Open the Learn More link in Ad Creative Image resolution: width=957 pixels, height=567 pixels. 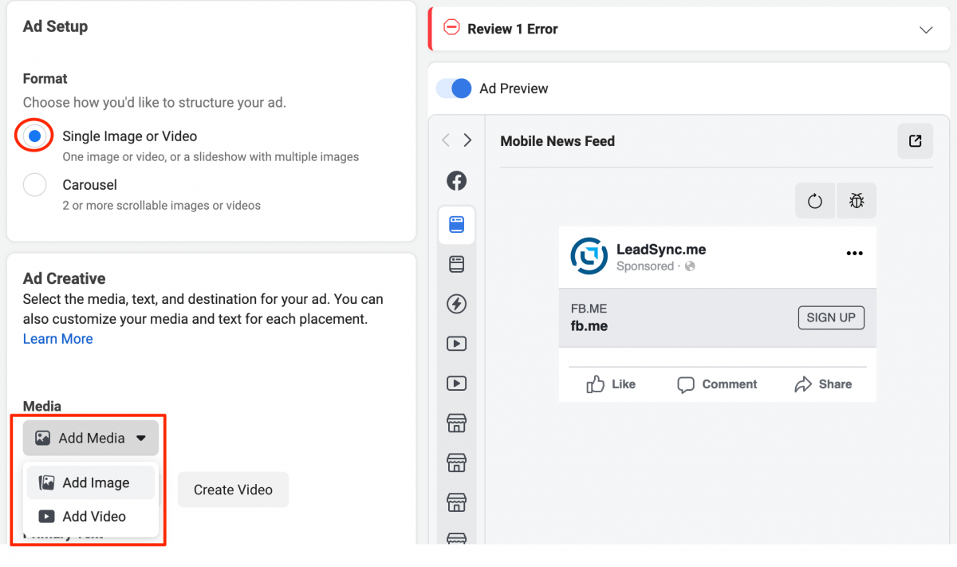tap(57, 338)
